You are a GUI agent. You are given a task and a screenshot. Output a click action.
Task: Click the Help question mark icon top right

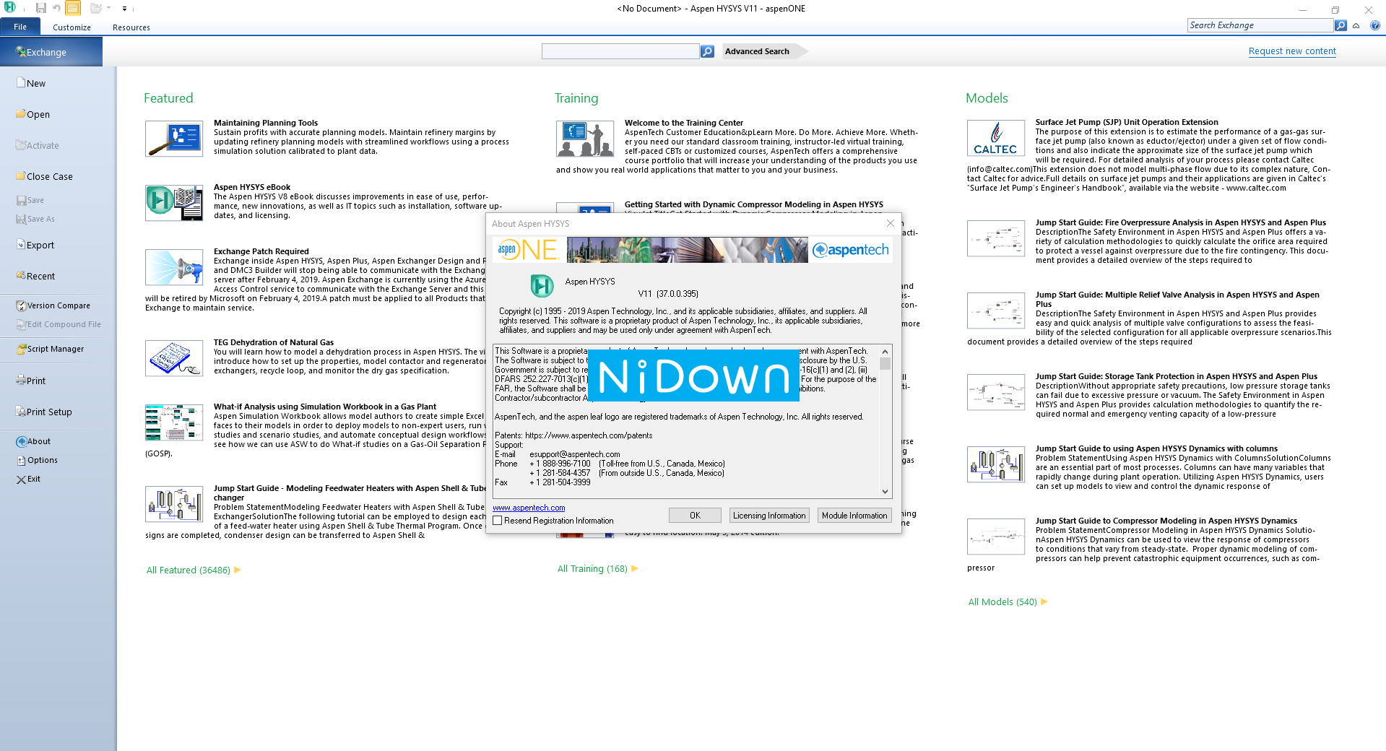(x=1376, y=26)
